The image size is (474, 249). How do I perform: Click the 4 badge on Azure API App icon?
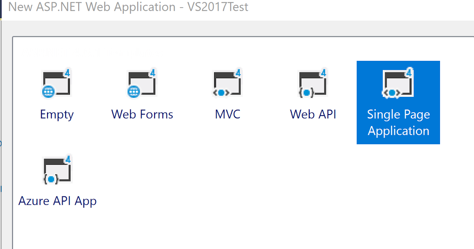pyautogui.click(x=68, y=160)
